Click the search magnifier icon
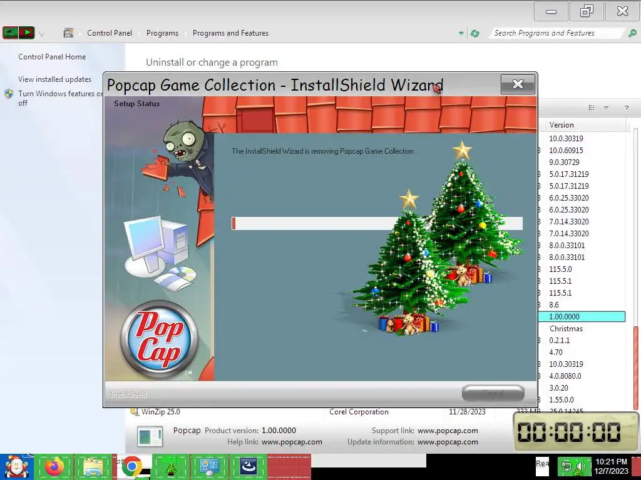This screenshot has height=480, width=641. point(632,33)
